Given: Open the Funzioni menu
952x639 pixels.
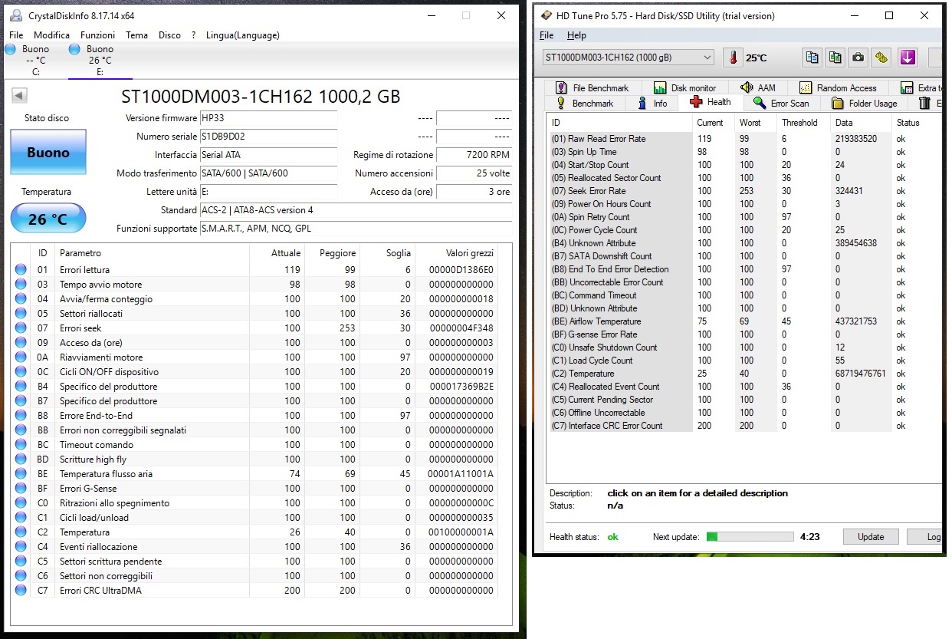Looking at the screenshot, I should click(x=97, y=35).
